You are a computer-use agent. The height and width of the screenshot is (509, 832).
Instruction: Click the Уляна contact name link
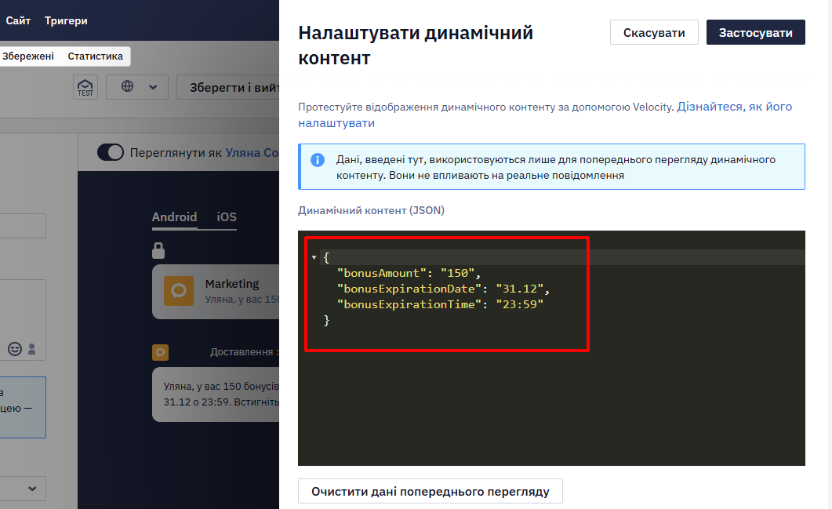point(252,153)
